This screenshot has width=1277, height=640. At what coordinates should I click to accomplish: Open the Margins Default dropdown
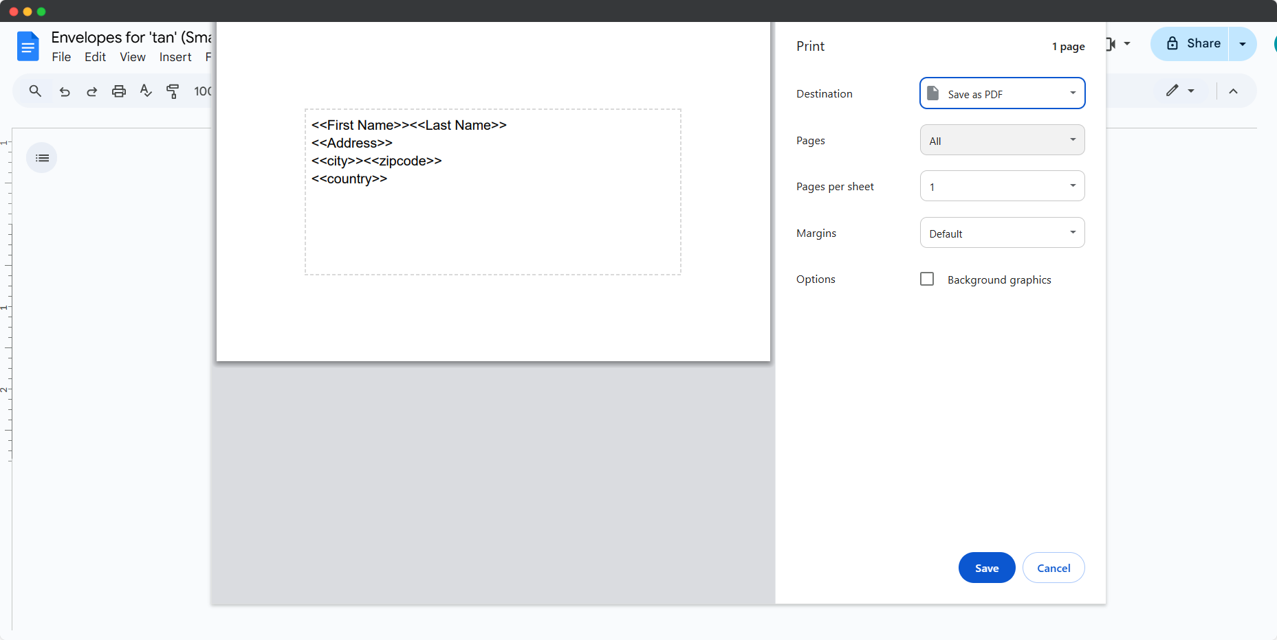(x=1002, y=233)
